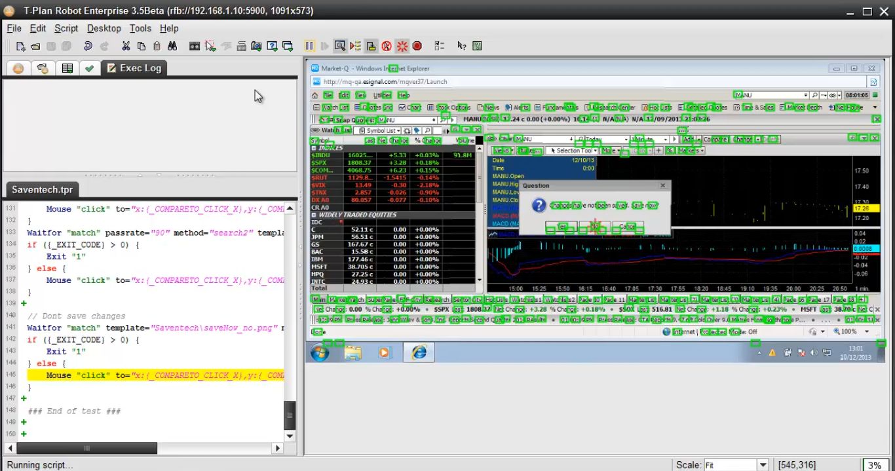
Task: Click the new script icon in toolbar
Action: pyautogui.click(x=21, y=46)
